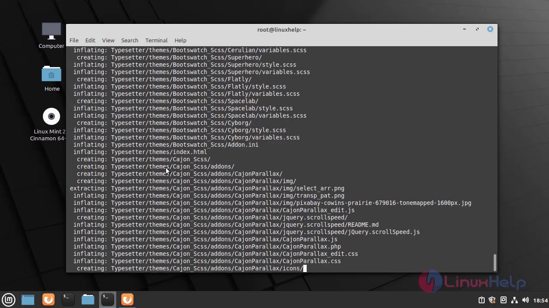This screenshot has width=549, height=308.
Task: Open the Search menu
Action: point(130,40)
